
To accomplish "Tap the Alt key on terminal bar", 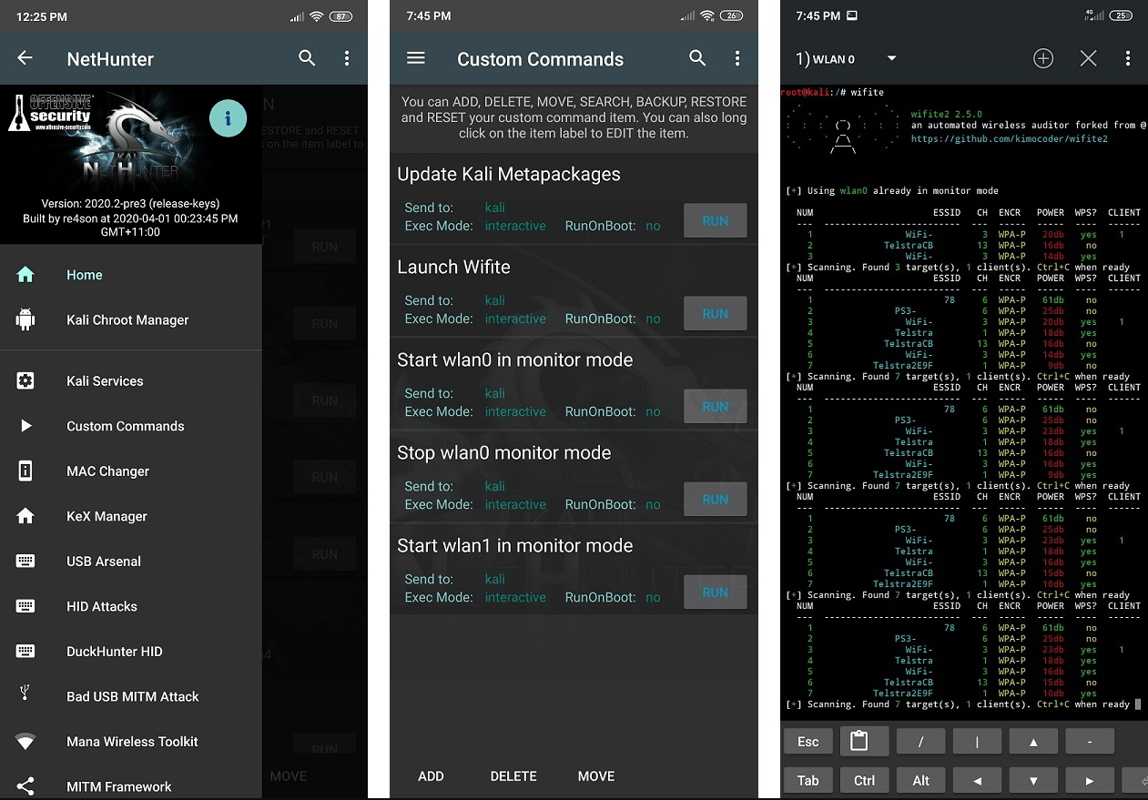I will (920, 780).
